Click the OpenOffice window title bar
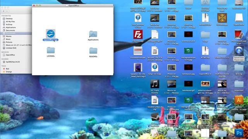This screenshot has height=139, width=248. [73, 6]
